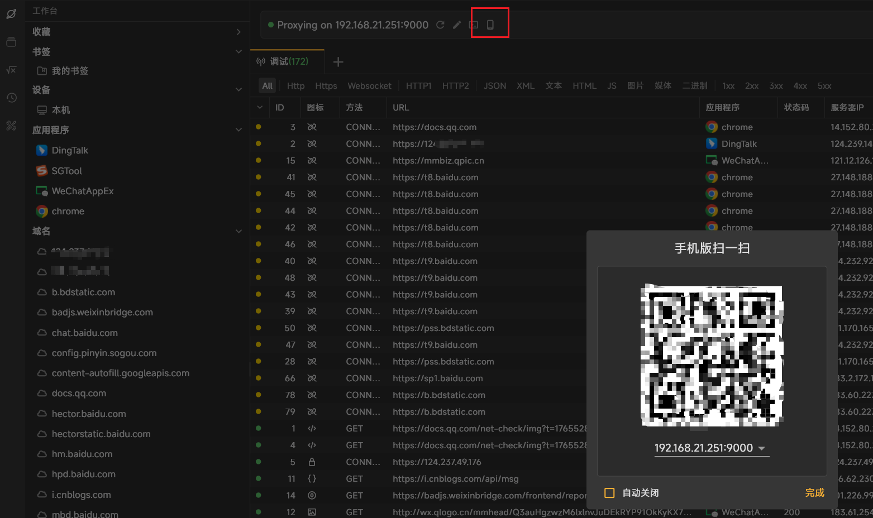The height and width of the screenshot is (518, 873).
Task: Click lock icon in row ID 5
Action: [x=312, y=462]
